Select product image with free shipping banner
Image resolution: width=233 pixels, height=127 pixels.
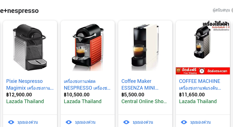click(x=203, y=47)
